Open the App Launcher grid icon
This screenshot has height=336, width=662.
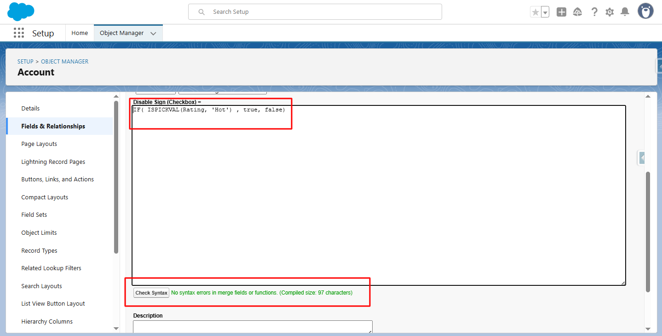coord(19,33)
